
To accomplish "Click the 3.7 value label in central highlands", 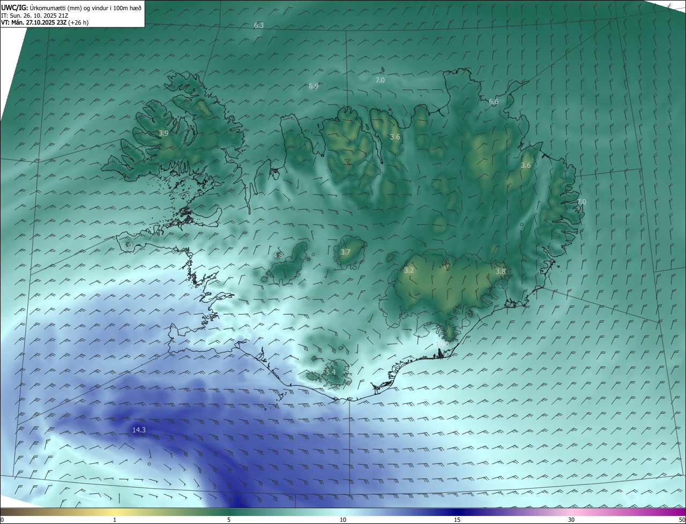I will click(346, 252).
